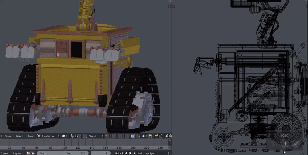Screen dimensions: 308x155
Task: Click the timeline horizontal scrollbar
Action: click(85, 147)
